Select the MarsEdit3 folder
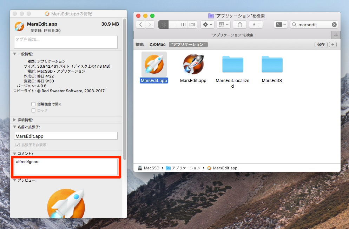 pyautogui.click(x=272, y=64)
